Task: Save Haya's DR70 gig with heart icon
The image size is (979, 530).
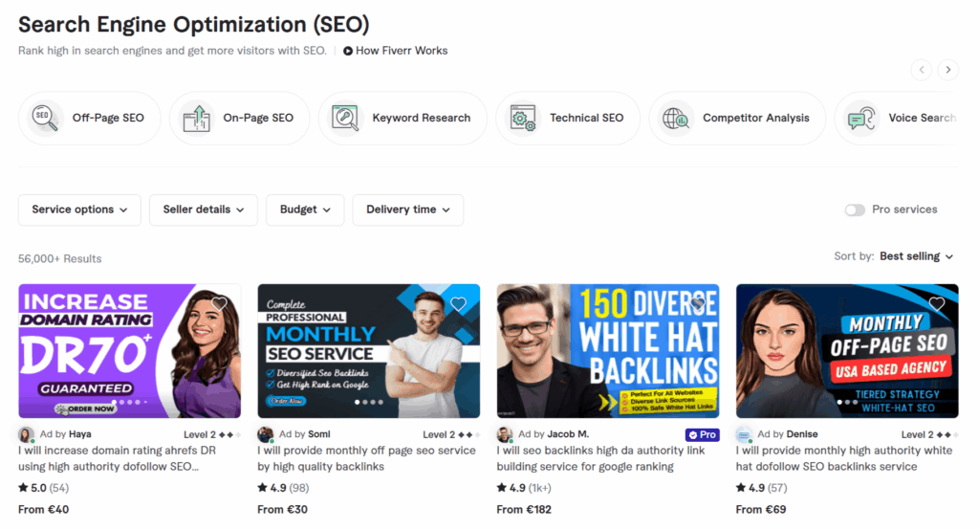Action: (x=219, y=304)
